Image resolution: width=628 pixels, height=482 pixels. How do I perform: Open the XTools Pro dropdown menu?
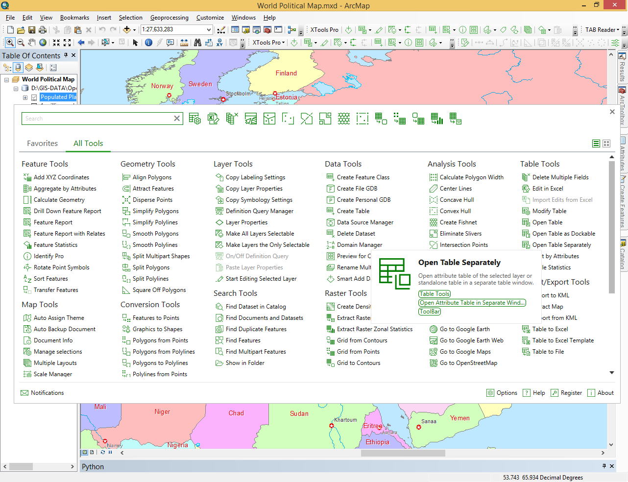coord(324,30)
